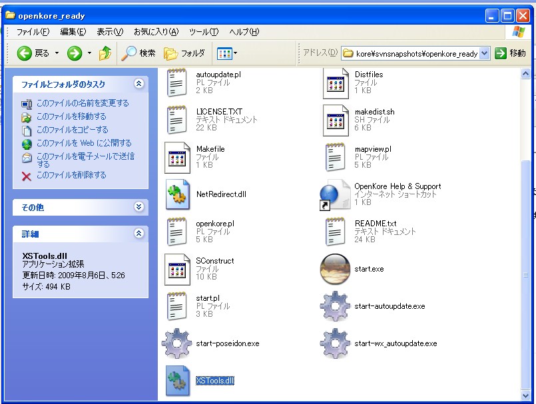536x404 pixels.
Task: Select the start-wx_autoupdate.exe gear icon
Action: point(335,343)
